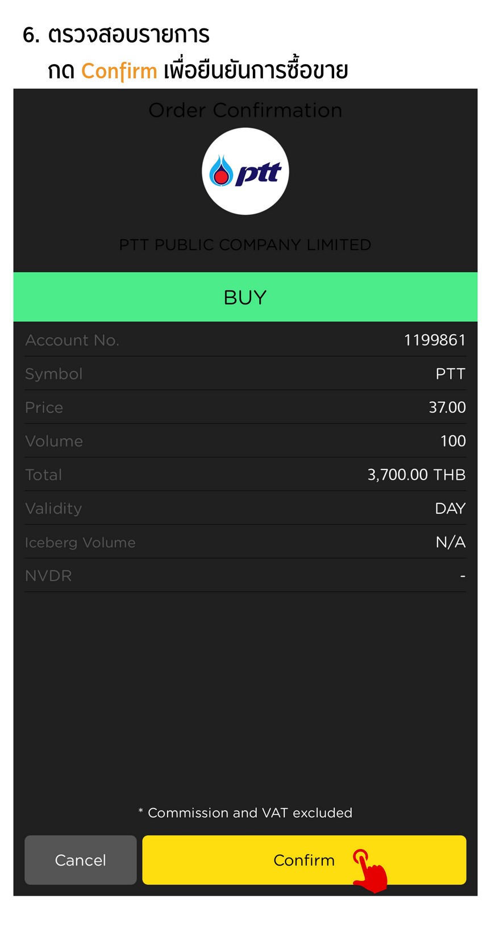Click the Iceberg Volume label
Viewport: 491px width, 928px height.
tap(80, 543)
